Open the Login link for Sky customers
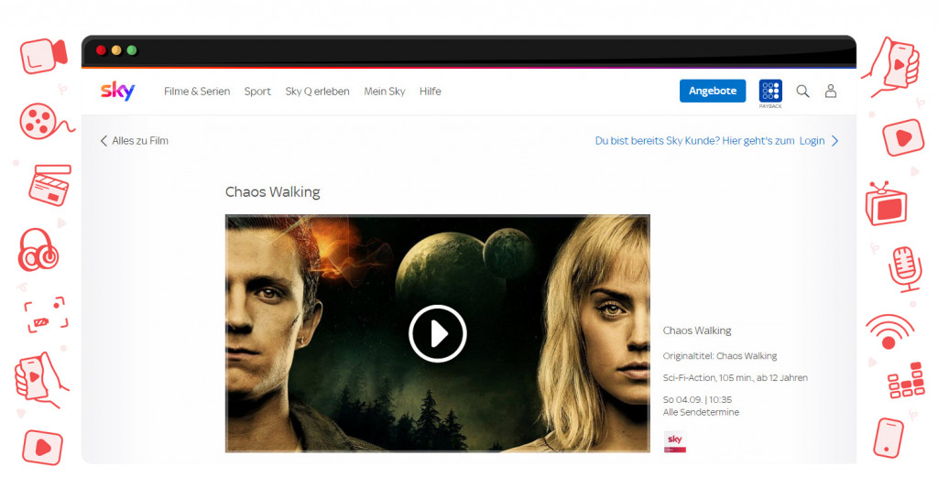Image resolution: width=938 pixels, height=499 pixels. (x=812, y=141)
